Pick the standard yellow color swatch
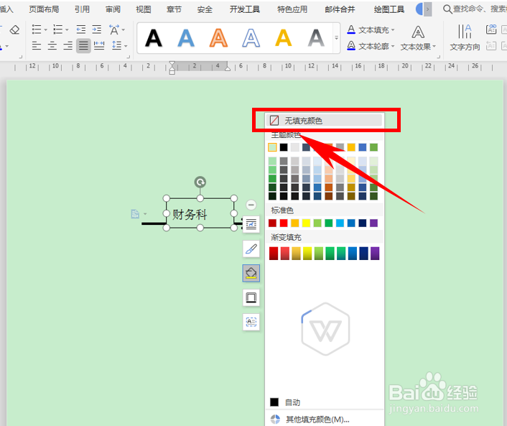Image resolution: width=507 pixels, height=426 pixels. 306,223
